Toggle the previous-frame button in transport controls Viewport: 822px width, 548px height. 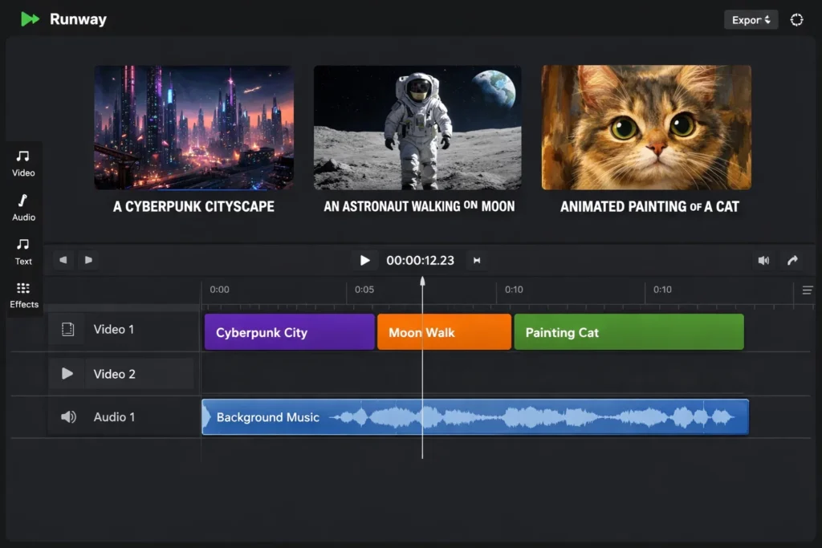pyautogui.click(x=63, y=259)
